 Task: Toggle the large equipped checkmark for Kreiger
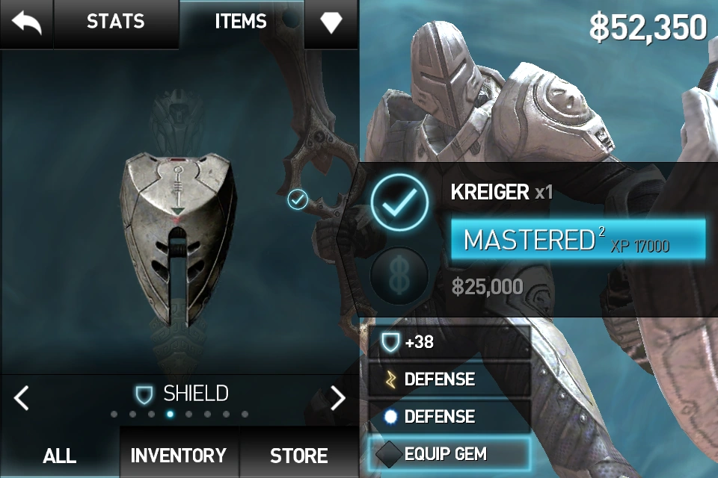[399, 202]
